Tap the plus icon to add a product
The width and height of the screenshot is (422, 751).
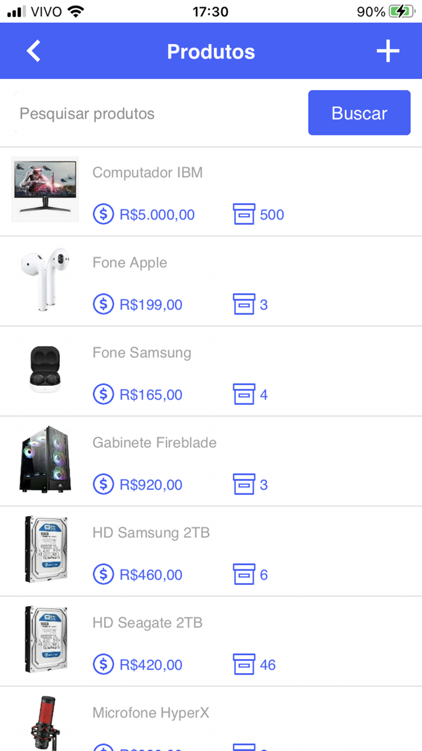388,51
